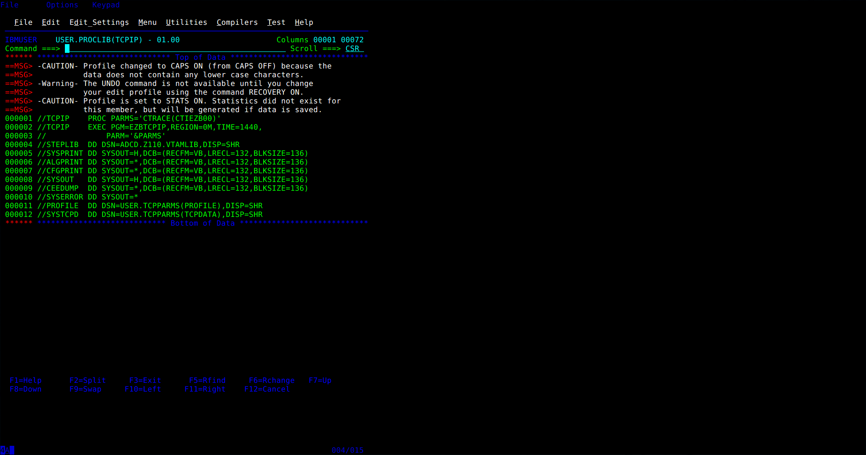Click the F7=Up function key
Image resolution: width=866 pixels, height=455 pixels.
point(320,380)
